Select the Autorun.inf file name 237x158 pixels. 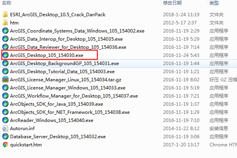pos(22,128)
